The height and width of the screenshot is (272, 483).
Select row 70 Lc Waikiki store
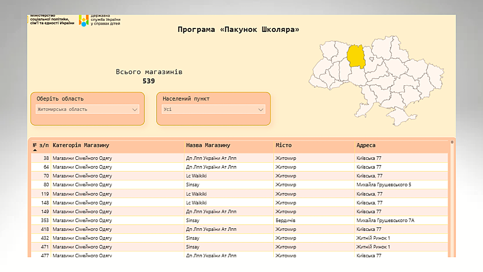point(196,176)
